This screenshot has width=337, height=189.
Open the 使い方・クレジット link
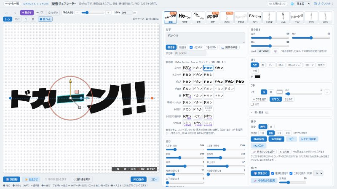coord(322,4)
